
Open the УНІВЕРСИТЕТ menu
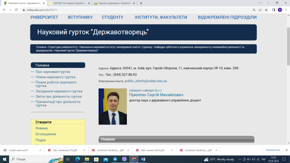(x=44, y=17)
